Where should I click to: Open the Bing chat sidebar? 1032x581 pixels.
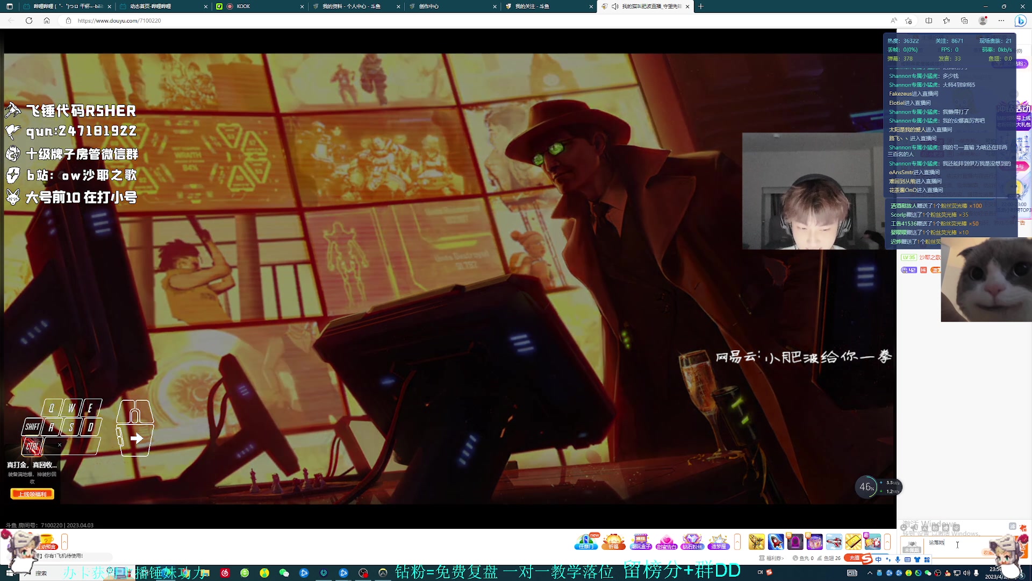pyautogui.click(x=1021, y=20)
